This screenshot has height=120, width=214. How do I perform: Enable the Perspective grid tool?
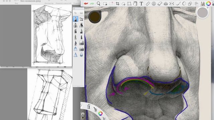[166, 4]
